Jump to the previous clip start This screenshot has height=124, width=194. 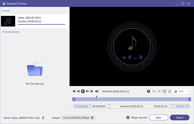[x=78, y=91]
